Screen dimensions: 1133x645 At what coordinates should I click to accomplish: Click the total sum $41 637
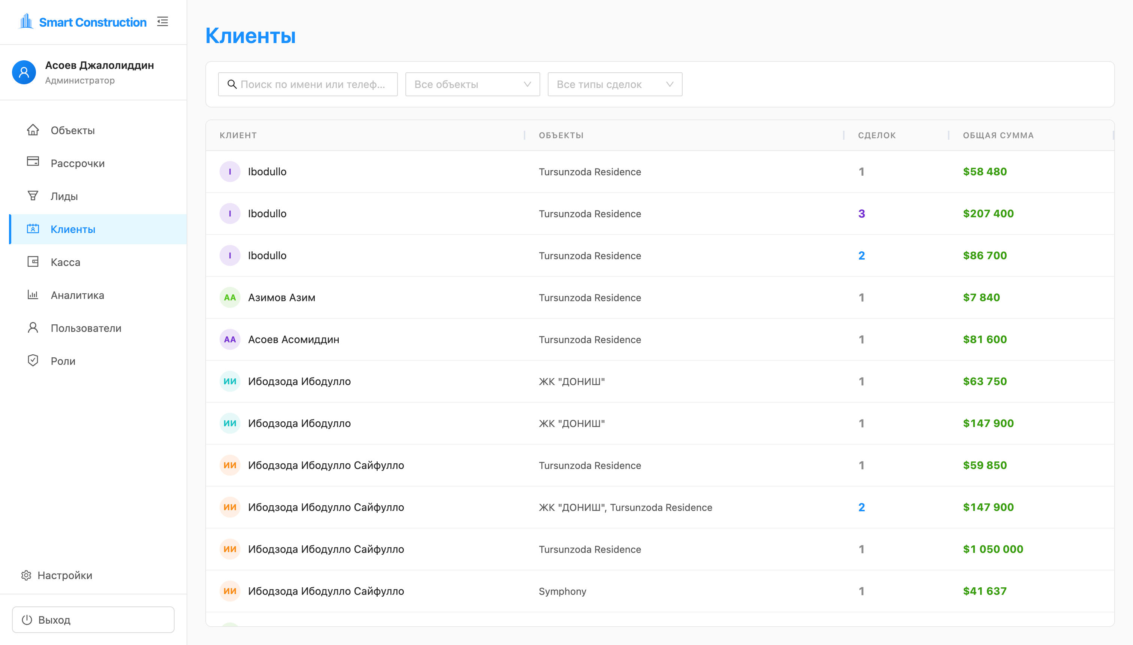985,591
